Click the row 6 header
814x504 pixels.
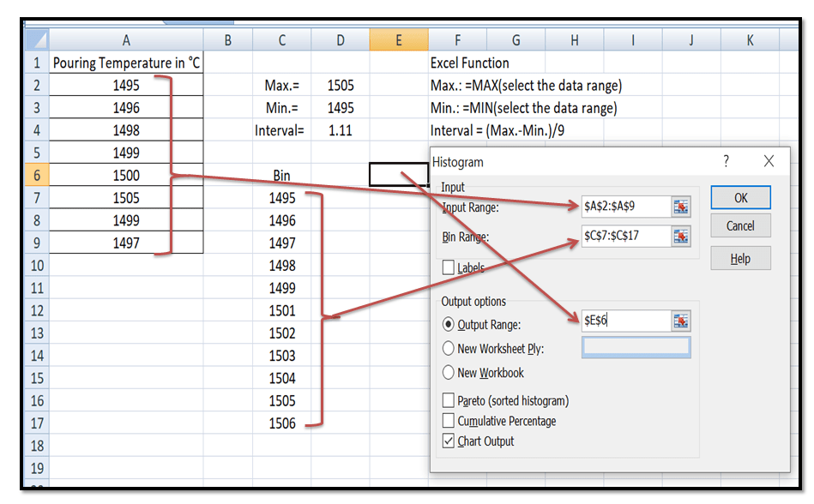coord(35,174)
